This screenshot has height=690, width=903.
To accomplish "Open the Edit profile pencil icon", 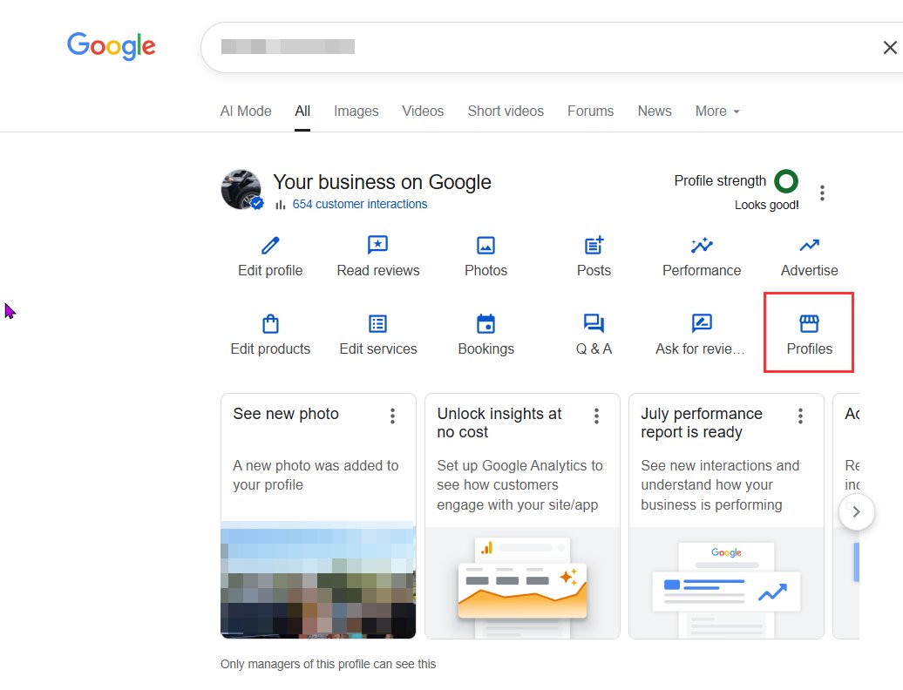I will point(270,245).
